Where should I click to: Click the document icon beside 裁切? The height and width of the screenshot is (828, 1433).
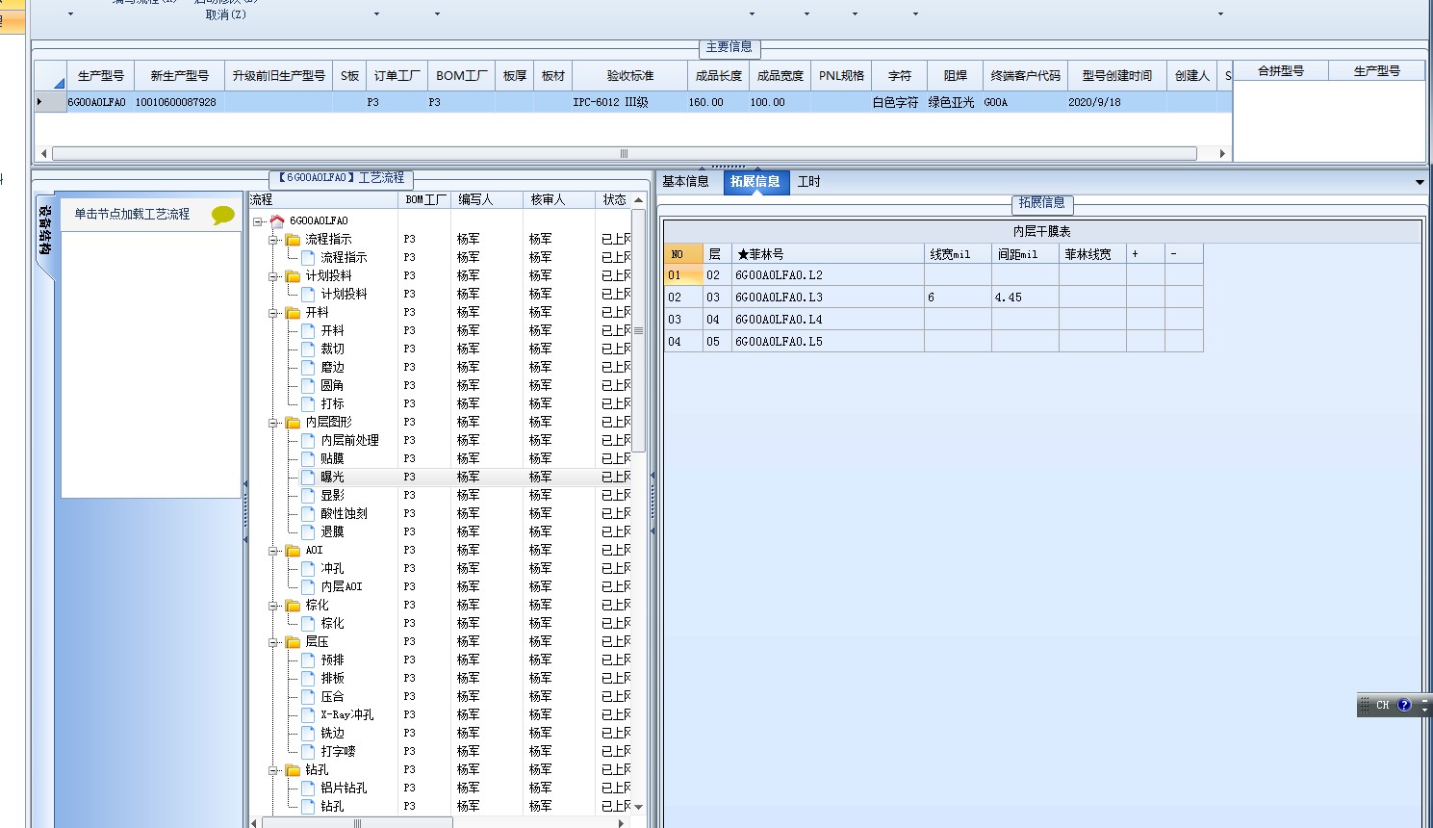(308, 349)
